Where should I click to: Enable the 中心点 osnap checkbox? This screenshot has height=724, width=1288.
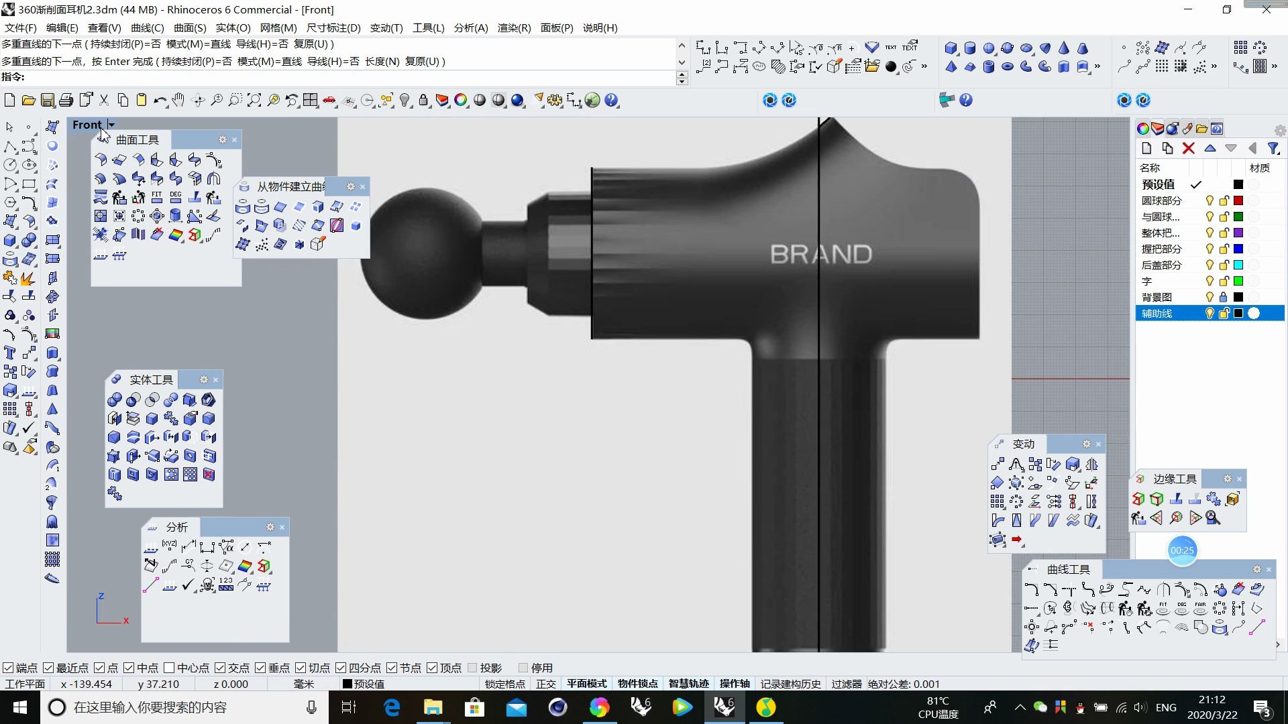point(169,668)
